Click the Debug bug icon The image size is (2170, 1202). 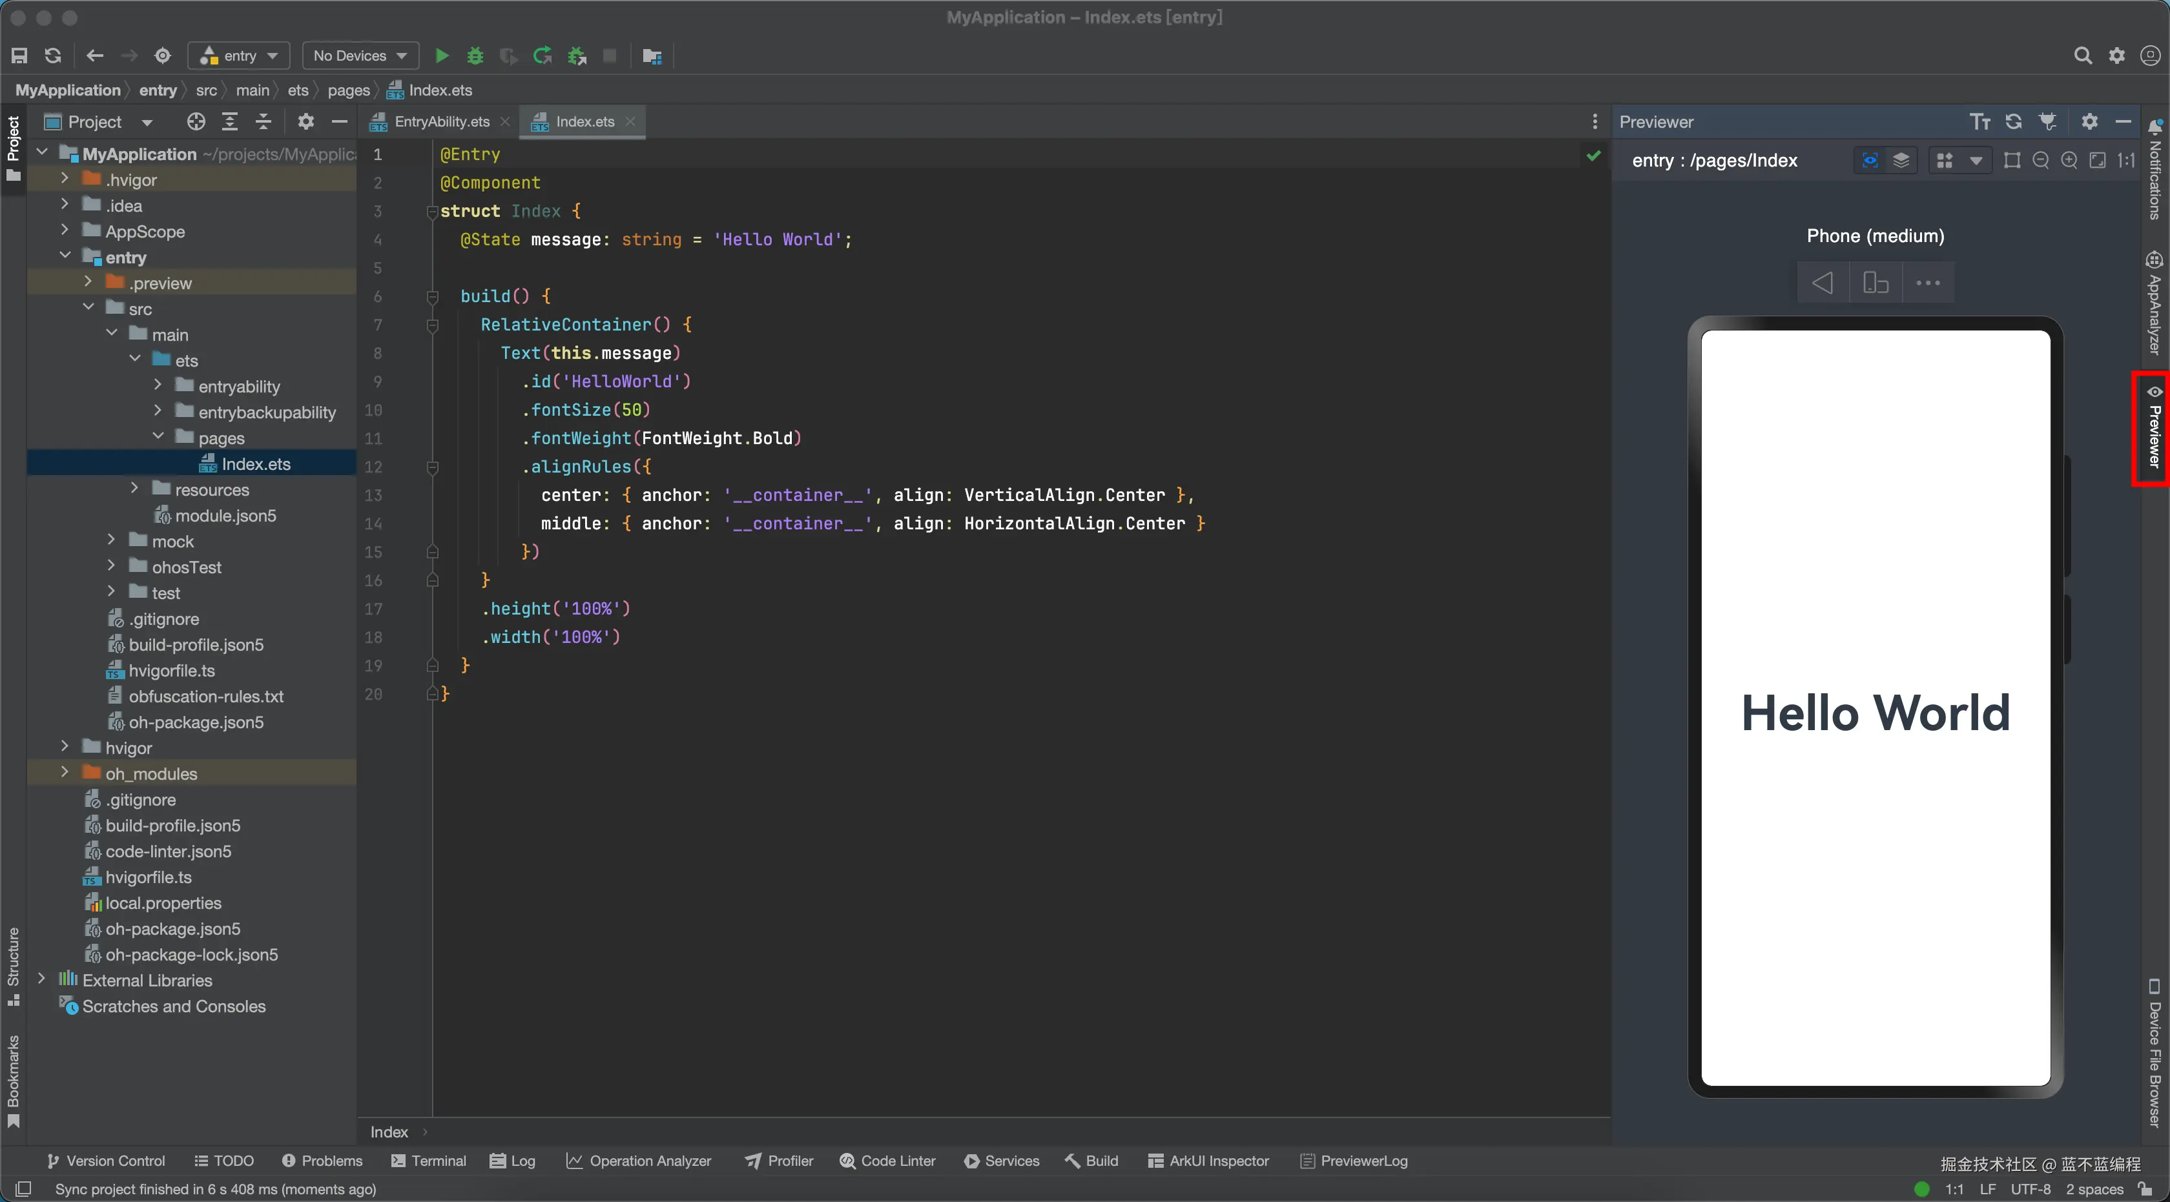point(475,56)
